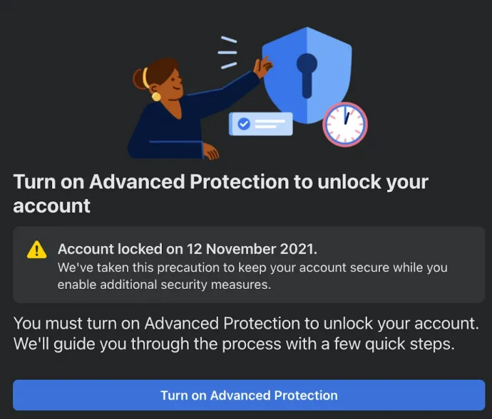Click "Account locked on 12 November 2021" text
The width and height of the screenshot is (492, 419).
pos(188,249)
